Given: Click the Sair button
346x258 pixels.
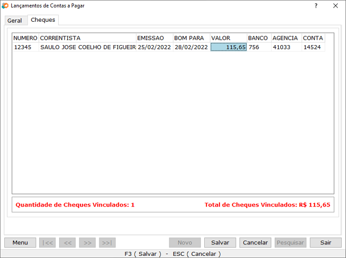Looking at the screenshot, I should click(325, 243).
